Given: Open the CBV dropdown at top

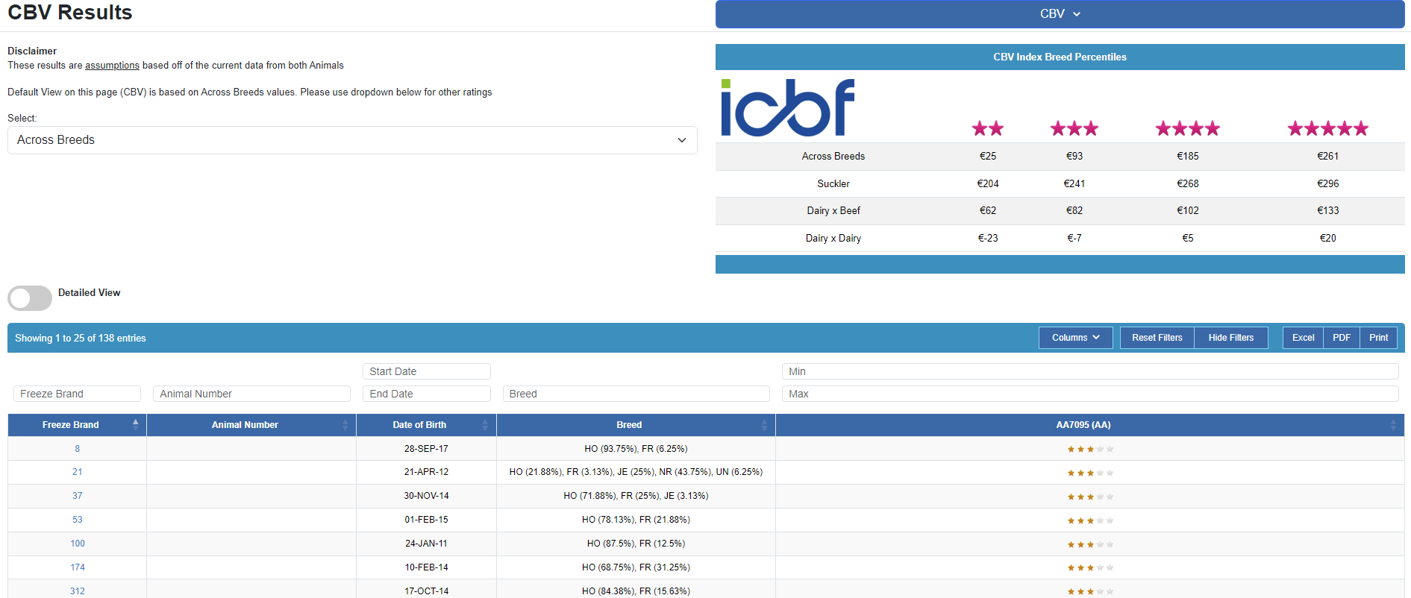Looking at the screenshot, I should tap(1060, 14).
